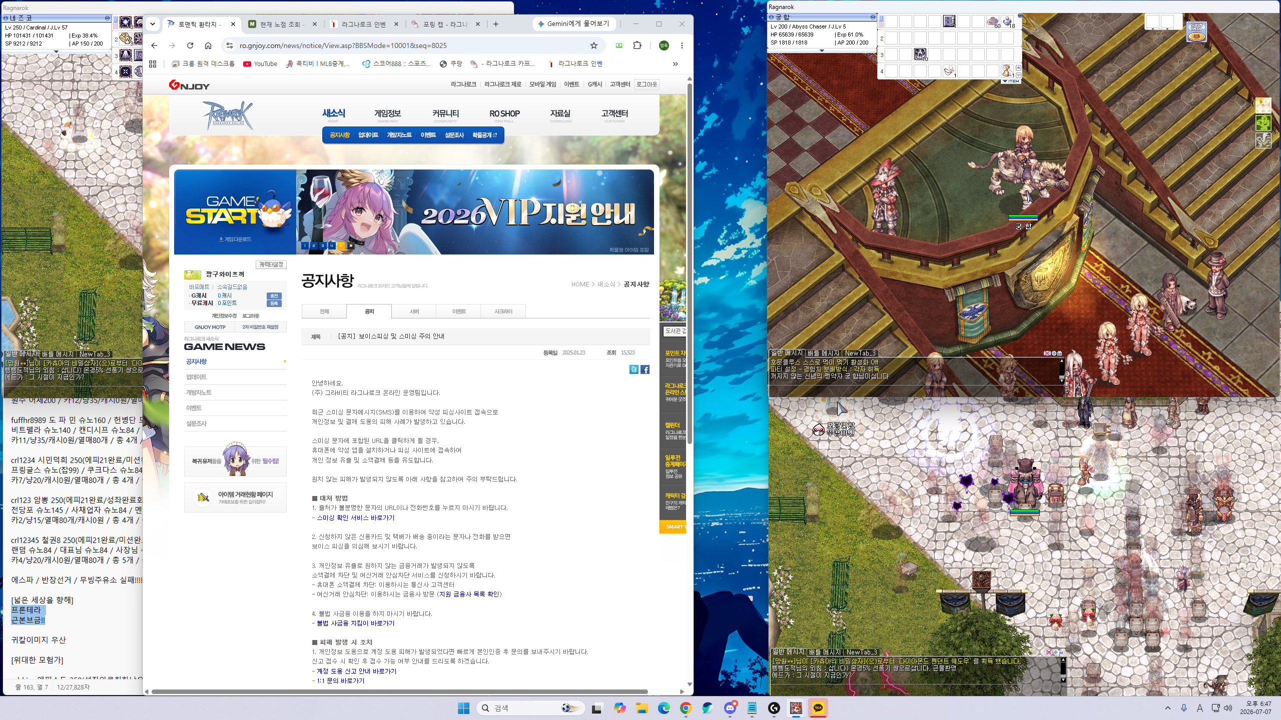
Task: Open File Explorer from the taskbar
Action: click(642, 707)
